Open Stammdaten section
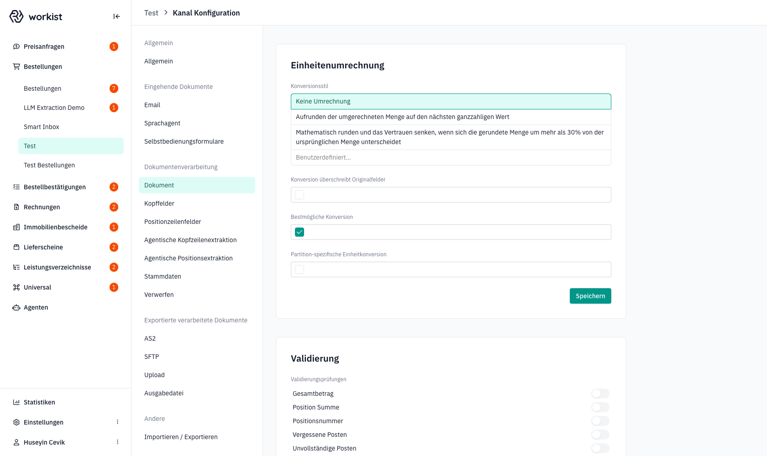The width and height of the screenshot is (767, 456). [197, 276]
